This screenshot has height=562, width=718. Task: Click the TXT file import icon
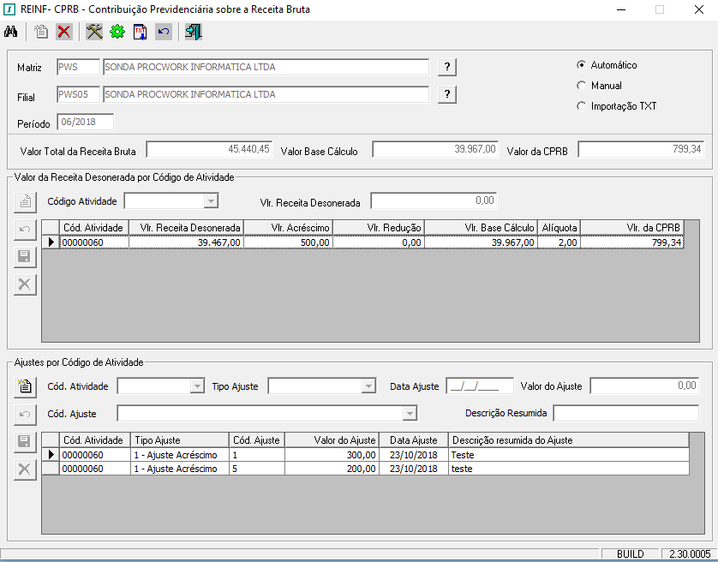coord(141,33)
